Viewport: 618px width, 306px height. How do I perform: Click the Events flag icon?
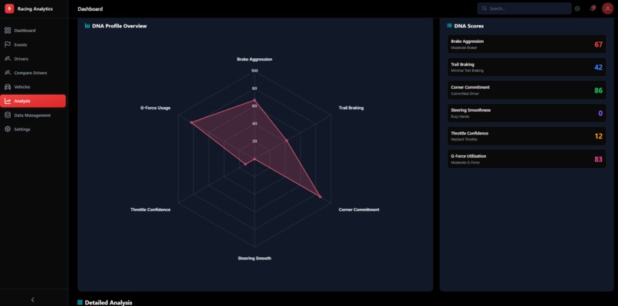[x=8, y=44]
